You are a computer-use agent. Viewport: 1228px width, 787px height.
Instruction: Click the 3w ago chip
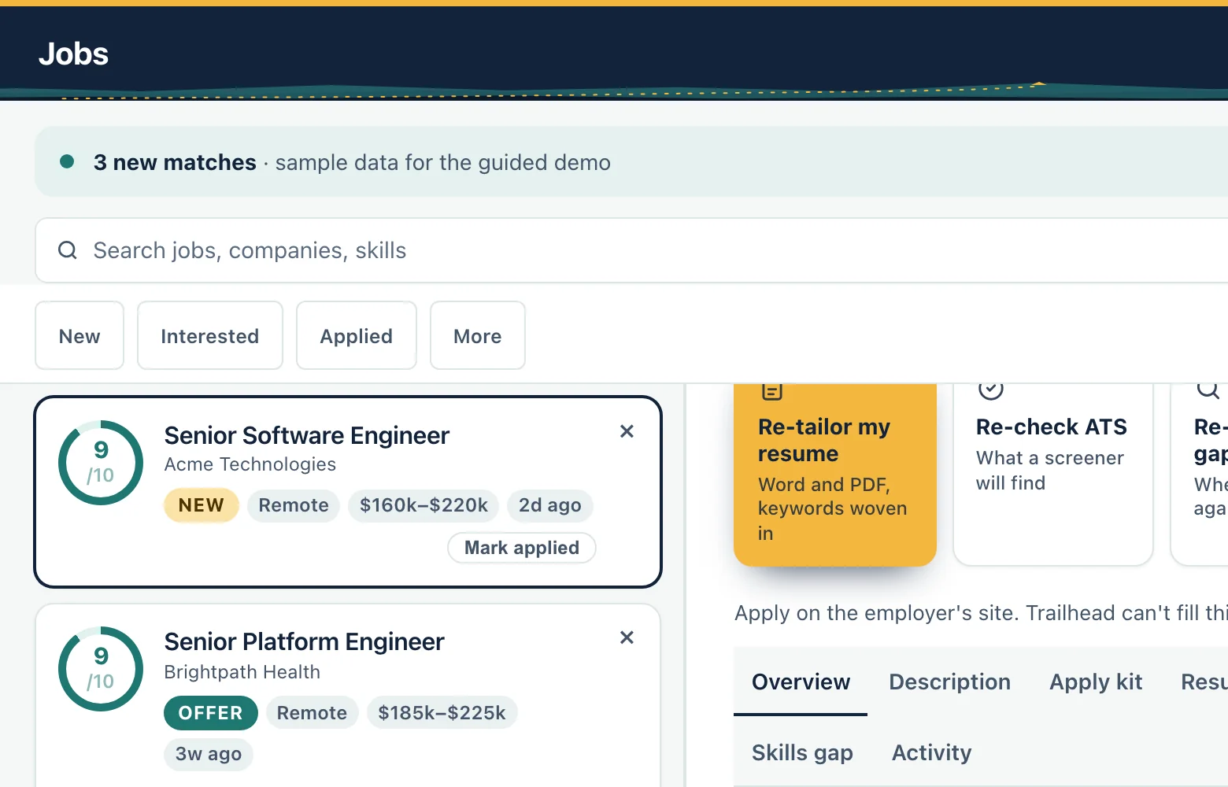point(209,754)
